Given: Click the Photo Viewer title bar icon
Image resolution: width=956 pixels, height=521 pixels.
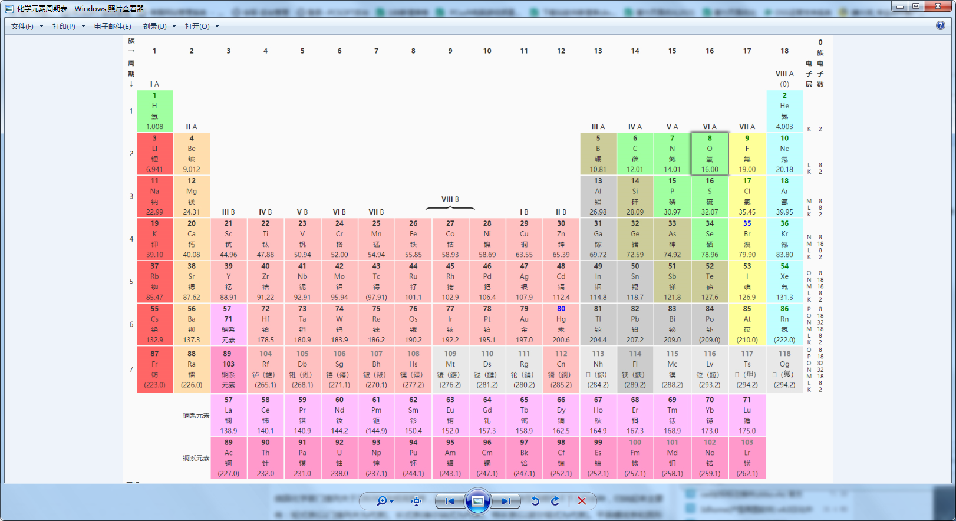Looking at the screenshot, I should [9, 8].
